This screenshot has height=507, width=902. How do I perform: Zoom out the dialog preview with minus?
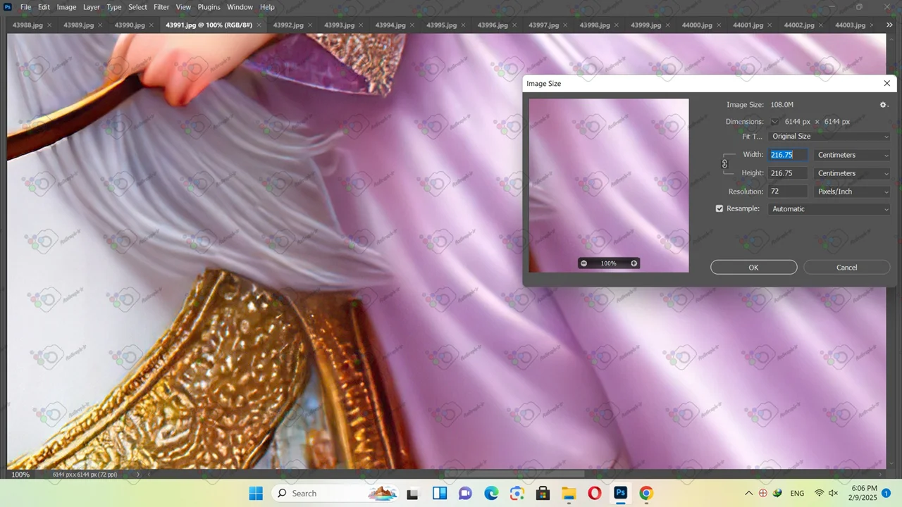[x=583, y=263]
